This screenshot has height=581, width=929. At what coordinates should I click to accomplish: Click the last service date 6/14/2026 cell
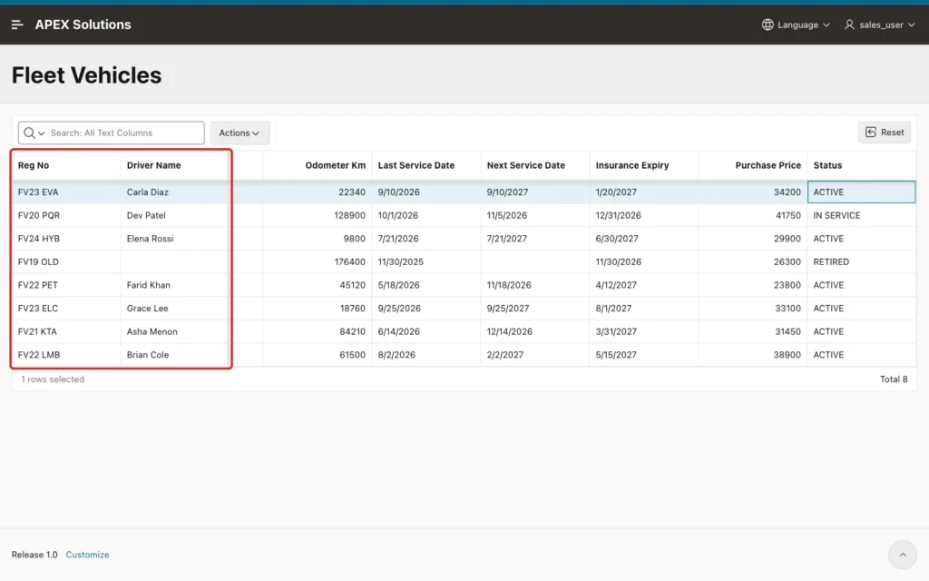pyautogui.click(x=426, y=331)
